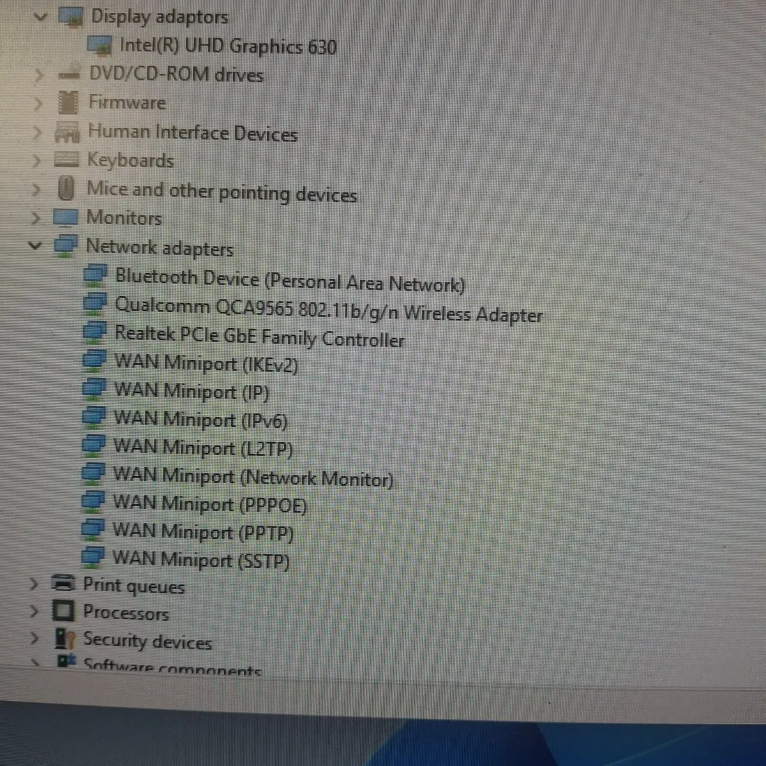Click the Intel UHD Graphics 630 icon
Screen dimensions: 766x766
(99, 45)
